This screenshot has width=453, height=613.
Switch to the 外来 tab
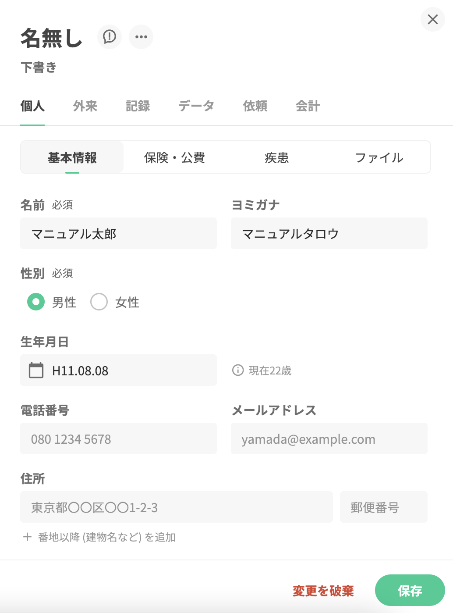pyautogui.click(x=85, y=106)
